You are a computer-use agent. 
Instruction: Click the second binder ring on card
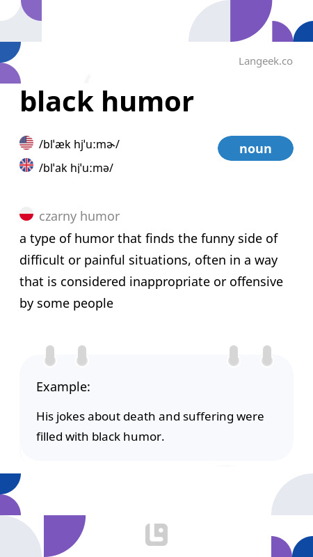tap(82, 356)
